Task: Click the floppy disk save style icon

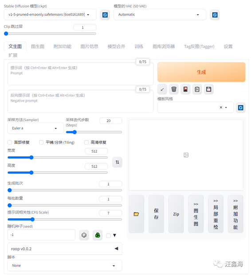Action: [208, 89]
